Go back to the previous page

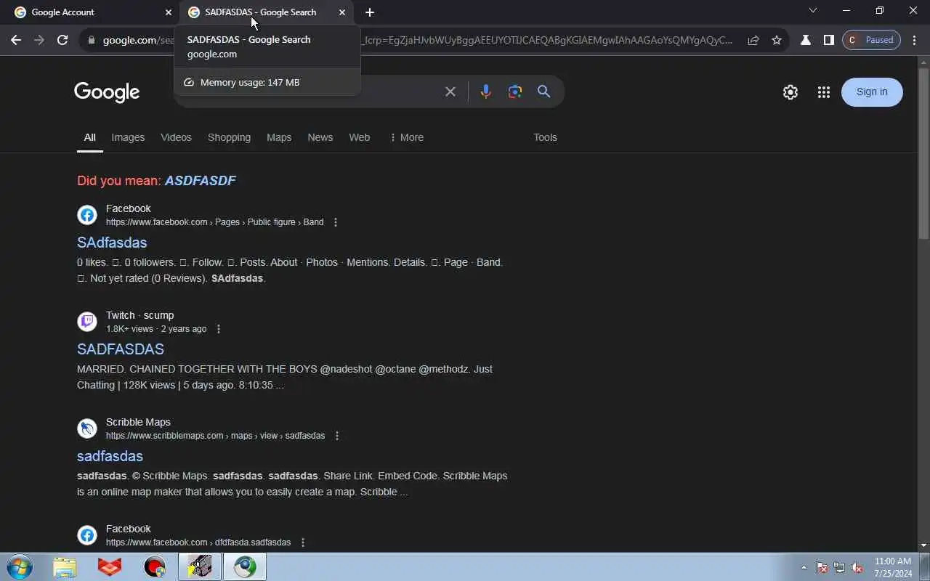click(x=16, y=40)
